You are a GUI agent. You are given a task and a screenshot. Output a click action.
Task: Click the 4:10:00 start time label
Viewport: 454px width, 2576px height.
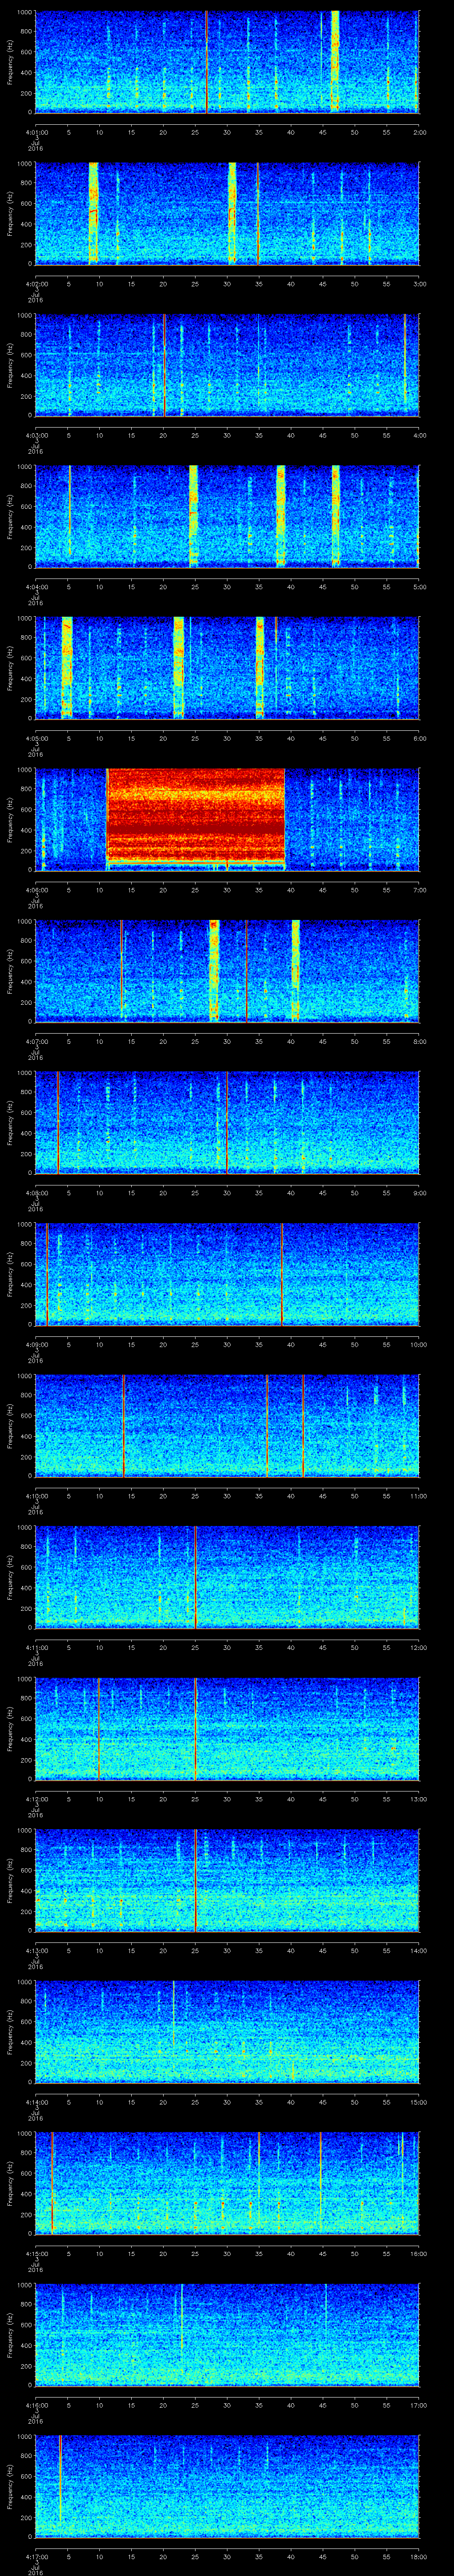click(x=36, y=1496)
